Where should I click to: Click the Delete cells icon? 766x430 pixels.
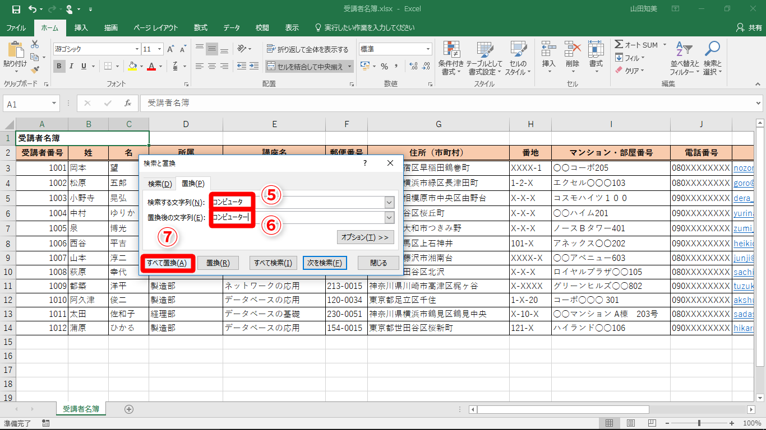573,49
